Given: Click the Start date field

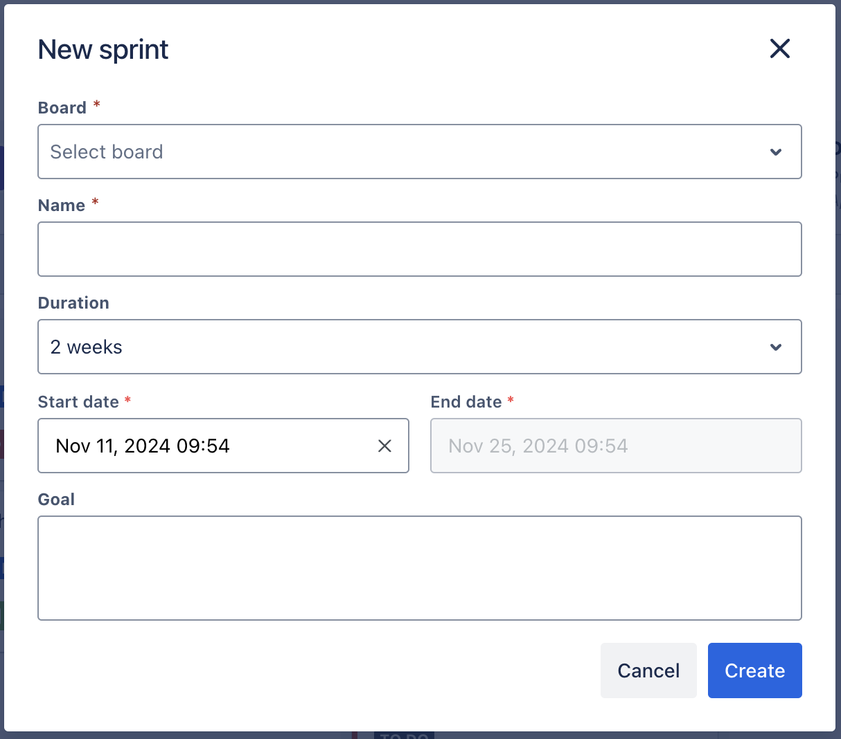Looking at the screenshot, I should pos(208,446).
